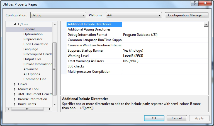Select Treat Warnings As Errors property
Screen dimensions: 214x126
pyautogui.click(x=94, y=61)
